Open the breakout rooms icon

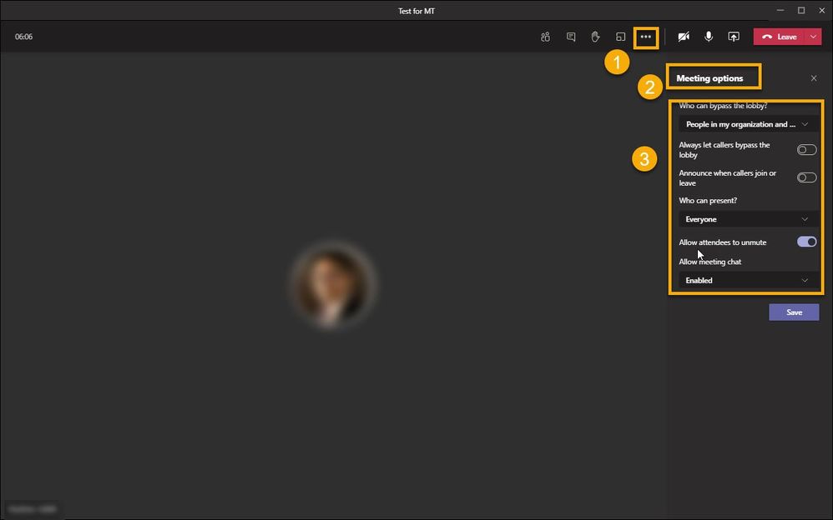pos(620,37)
